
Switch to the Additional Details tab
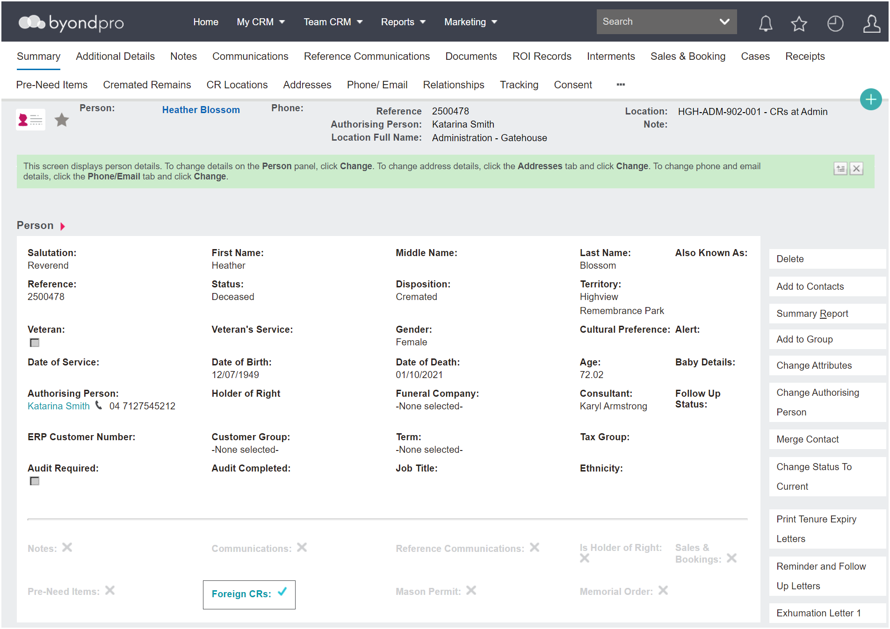click(115, 56)
